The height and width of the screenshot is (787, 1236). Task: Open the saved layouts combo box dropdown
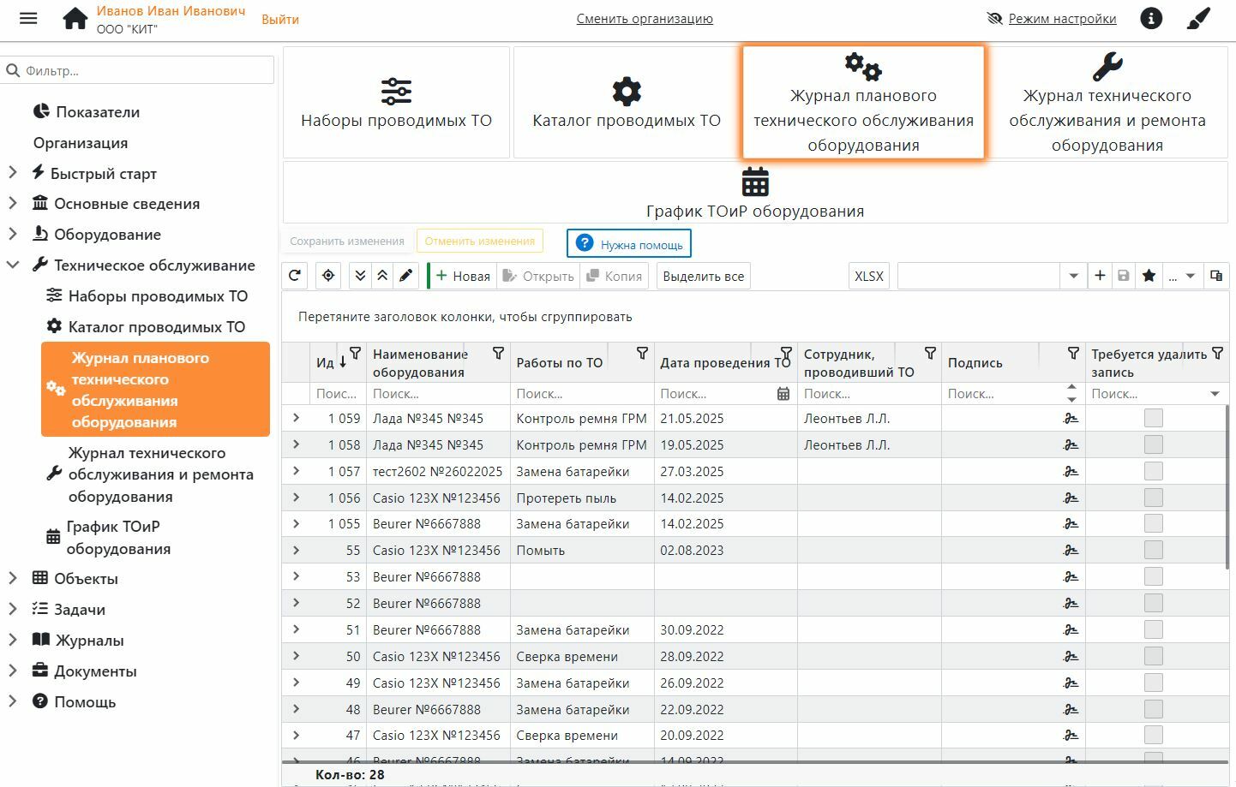click(x=1073, y=276)
